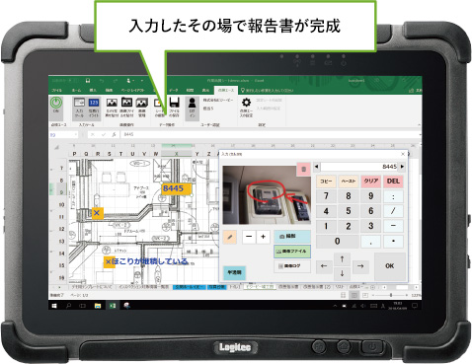Open the quick access toolbar customize dropdown

pyautogui.click(x=142, y=81)
